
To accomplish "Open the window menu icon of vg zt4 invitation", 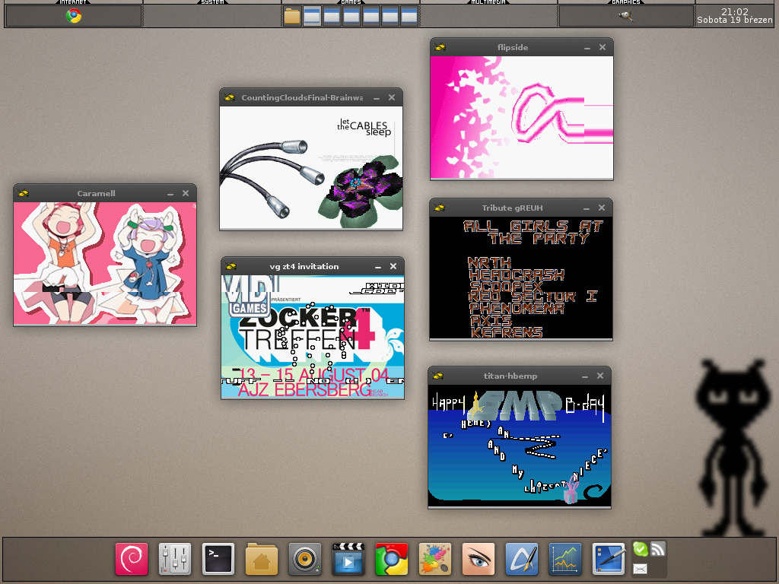I will tap(231, 266).
